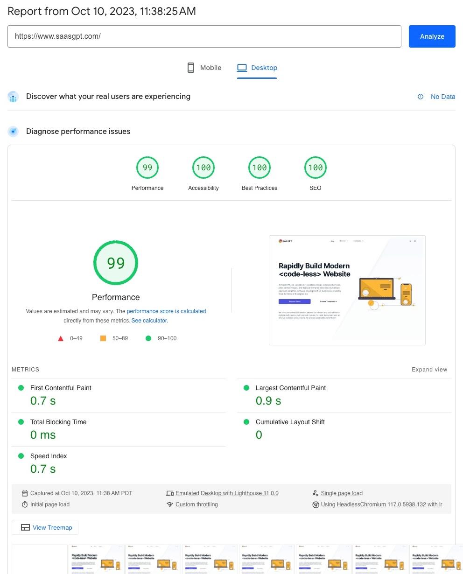This screenshot has height=574, width=463.
Task: Click the stopwatch icon near Initial page load
Action: (x=25, y=504)
